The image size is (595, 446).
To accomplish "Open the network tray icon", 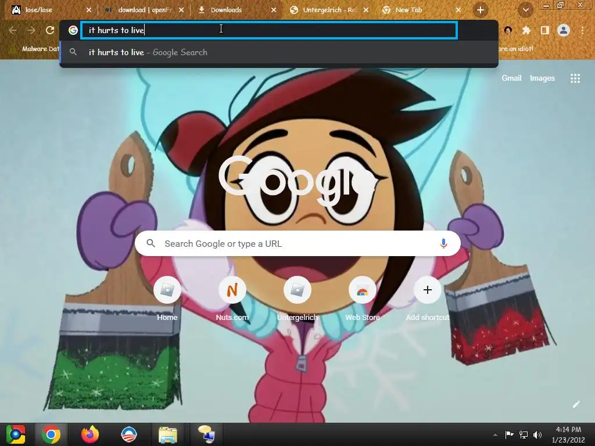I will coord(524,434).
